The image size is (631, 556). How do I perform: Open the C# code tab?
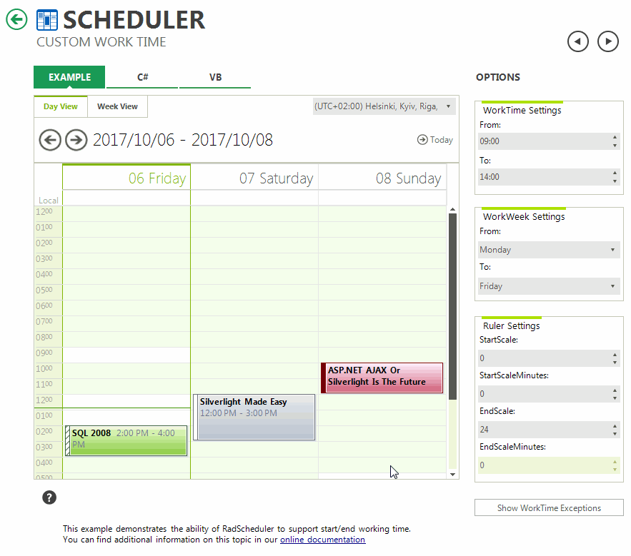[x=143, y=77]
